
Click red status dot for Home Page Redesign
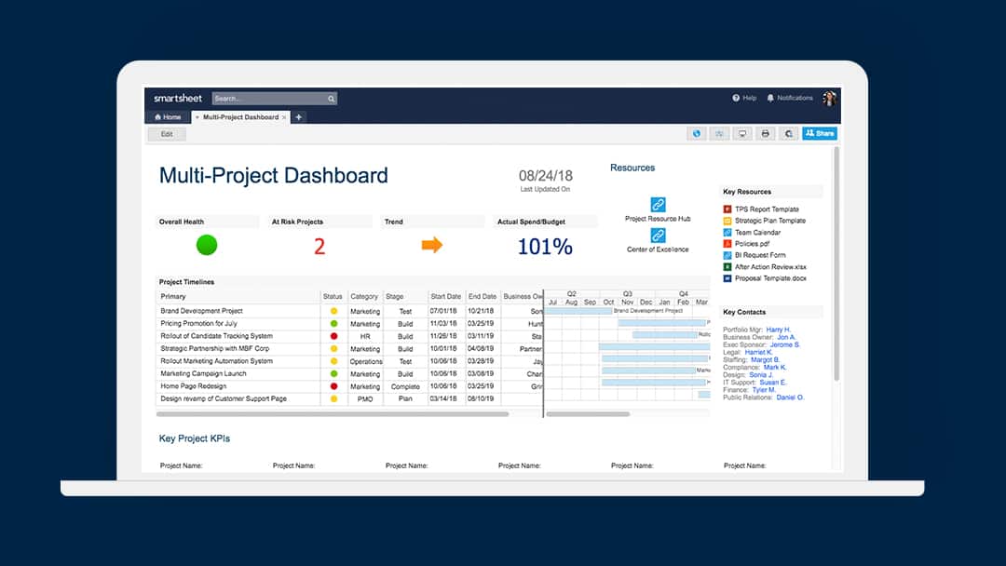coord(333,386)
